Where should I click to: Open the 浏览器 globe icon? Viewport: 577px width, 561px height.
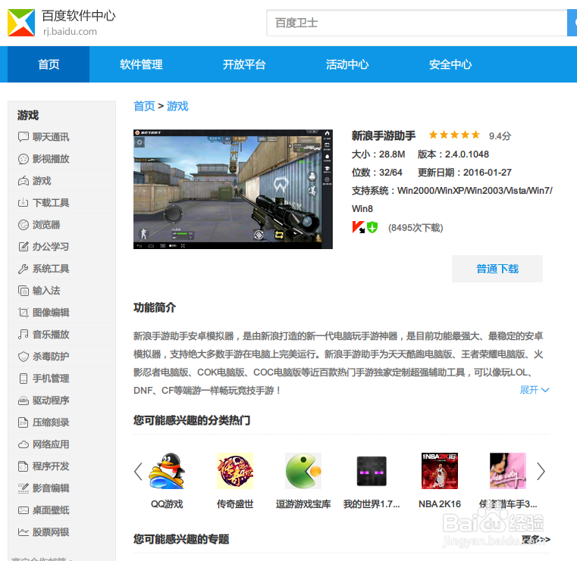pos(24,225)
